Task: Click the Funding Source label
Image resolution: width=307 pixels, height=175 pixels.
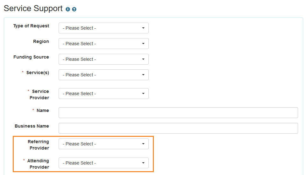Action: tap(31, 57)
